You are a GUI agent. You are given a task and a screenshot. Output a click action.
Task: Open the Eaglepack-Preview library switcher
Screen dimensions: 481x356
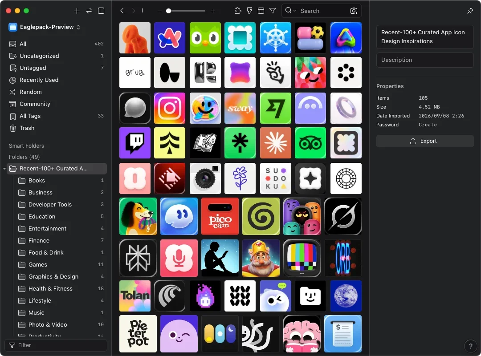[45, 27]
